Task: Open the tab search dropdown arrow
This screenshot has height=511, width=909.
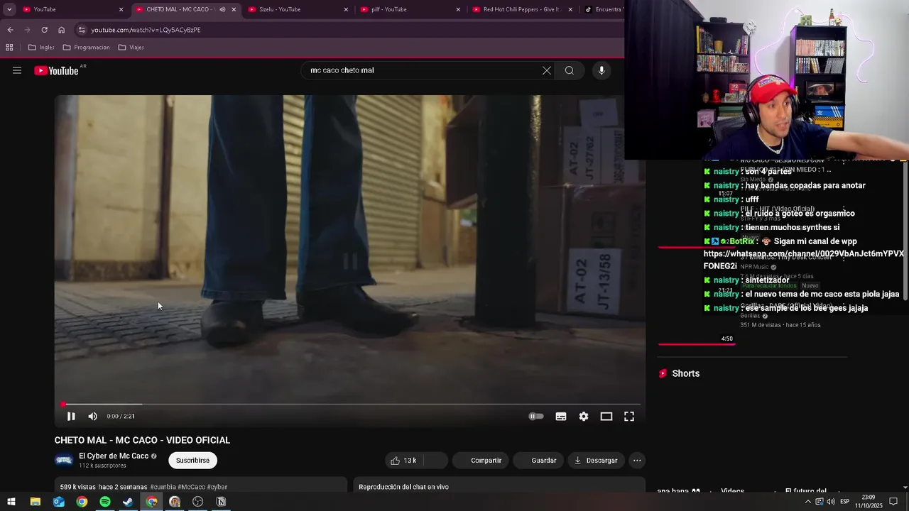Action: pos(9,9)
